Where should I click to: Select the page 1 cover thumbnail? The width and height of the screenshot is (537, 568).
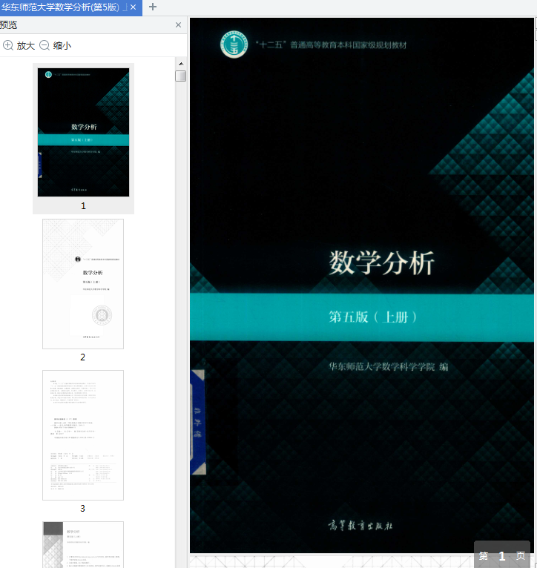(83, 132)
